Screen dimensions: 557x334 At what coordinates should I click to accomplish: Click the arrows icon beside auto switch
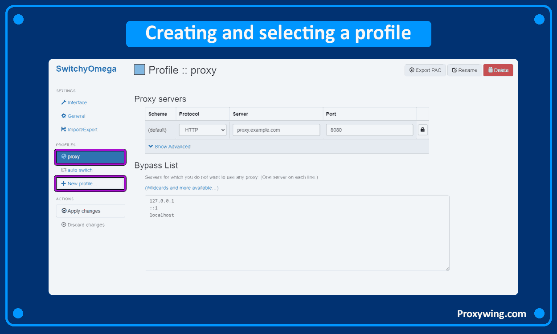pyautogui.click(x=63, y=170)
